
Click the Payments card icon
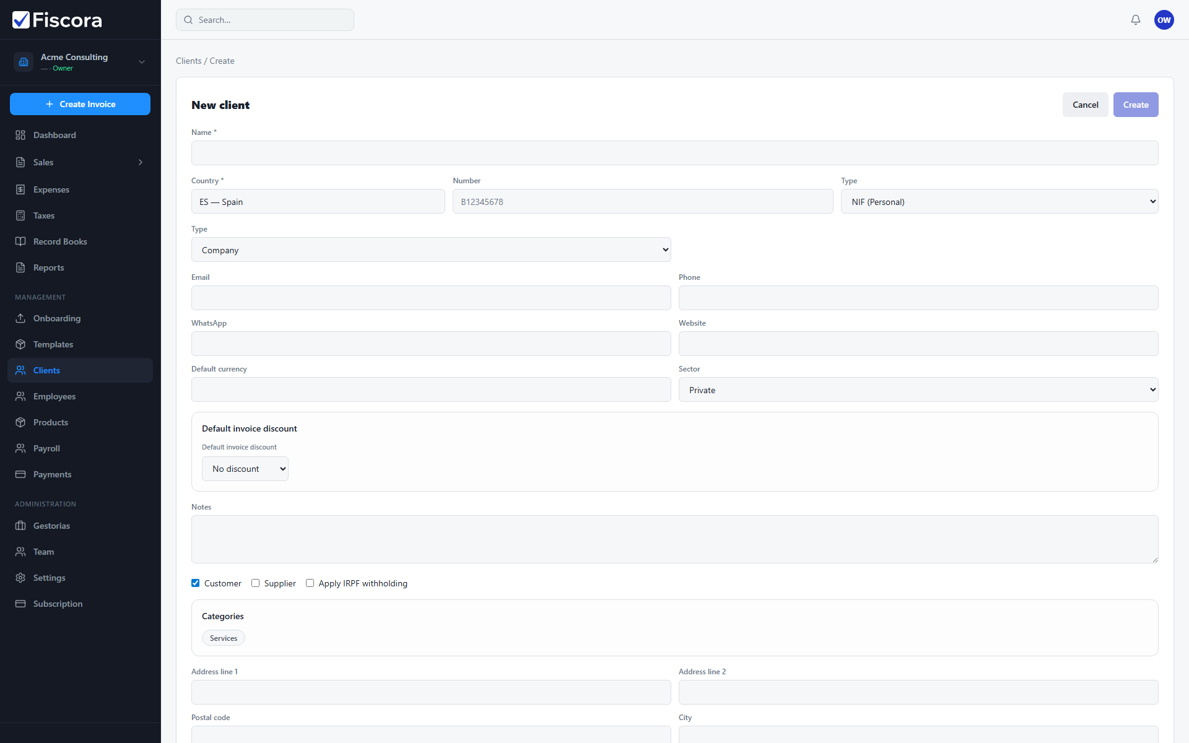(20, 474)
